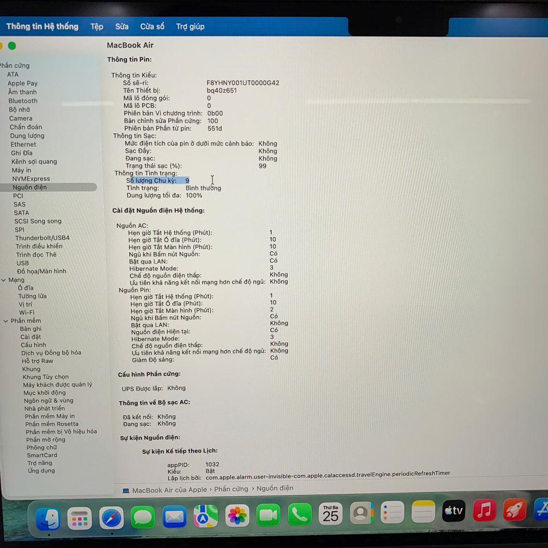Select Phần mềm Rosetta in the sidebar

pos(52,424)
